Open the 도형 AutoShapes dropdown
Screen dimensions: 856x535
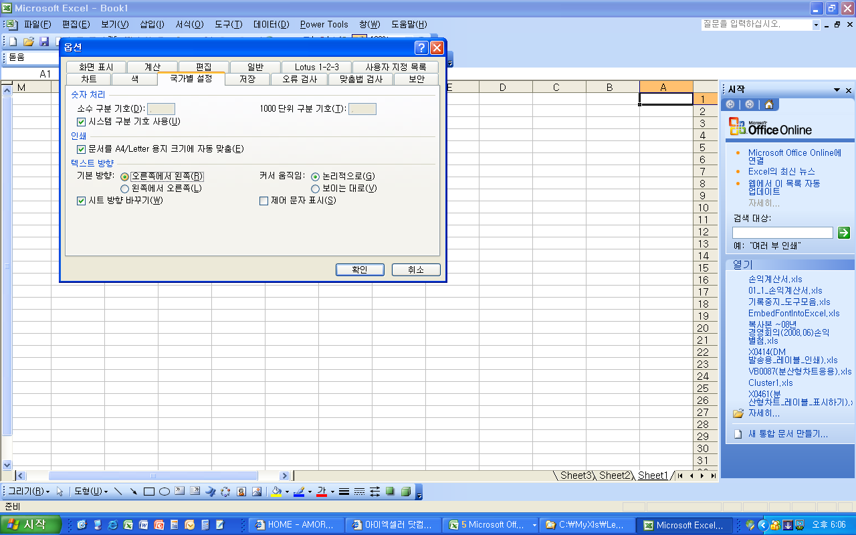click(90, 492)
